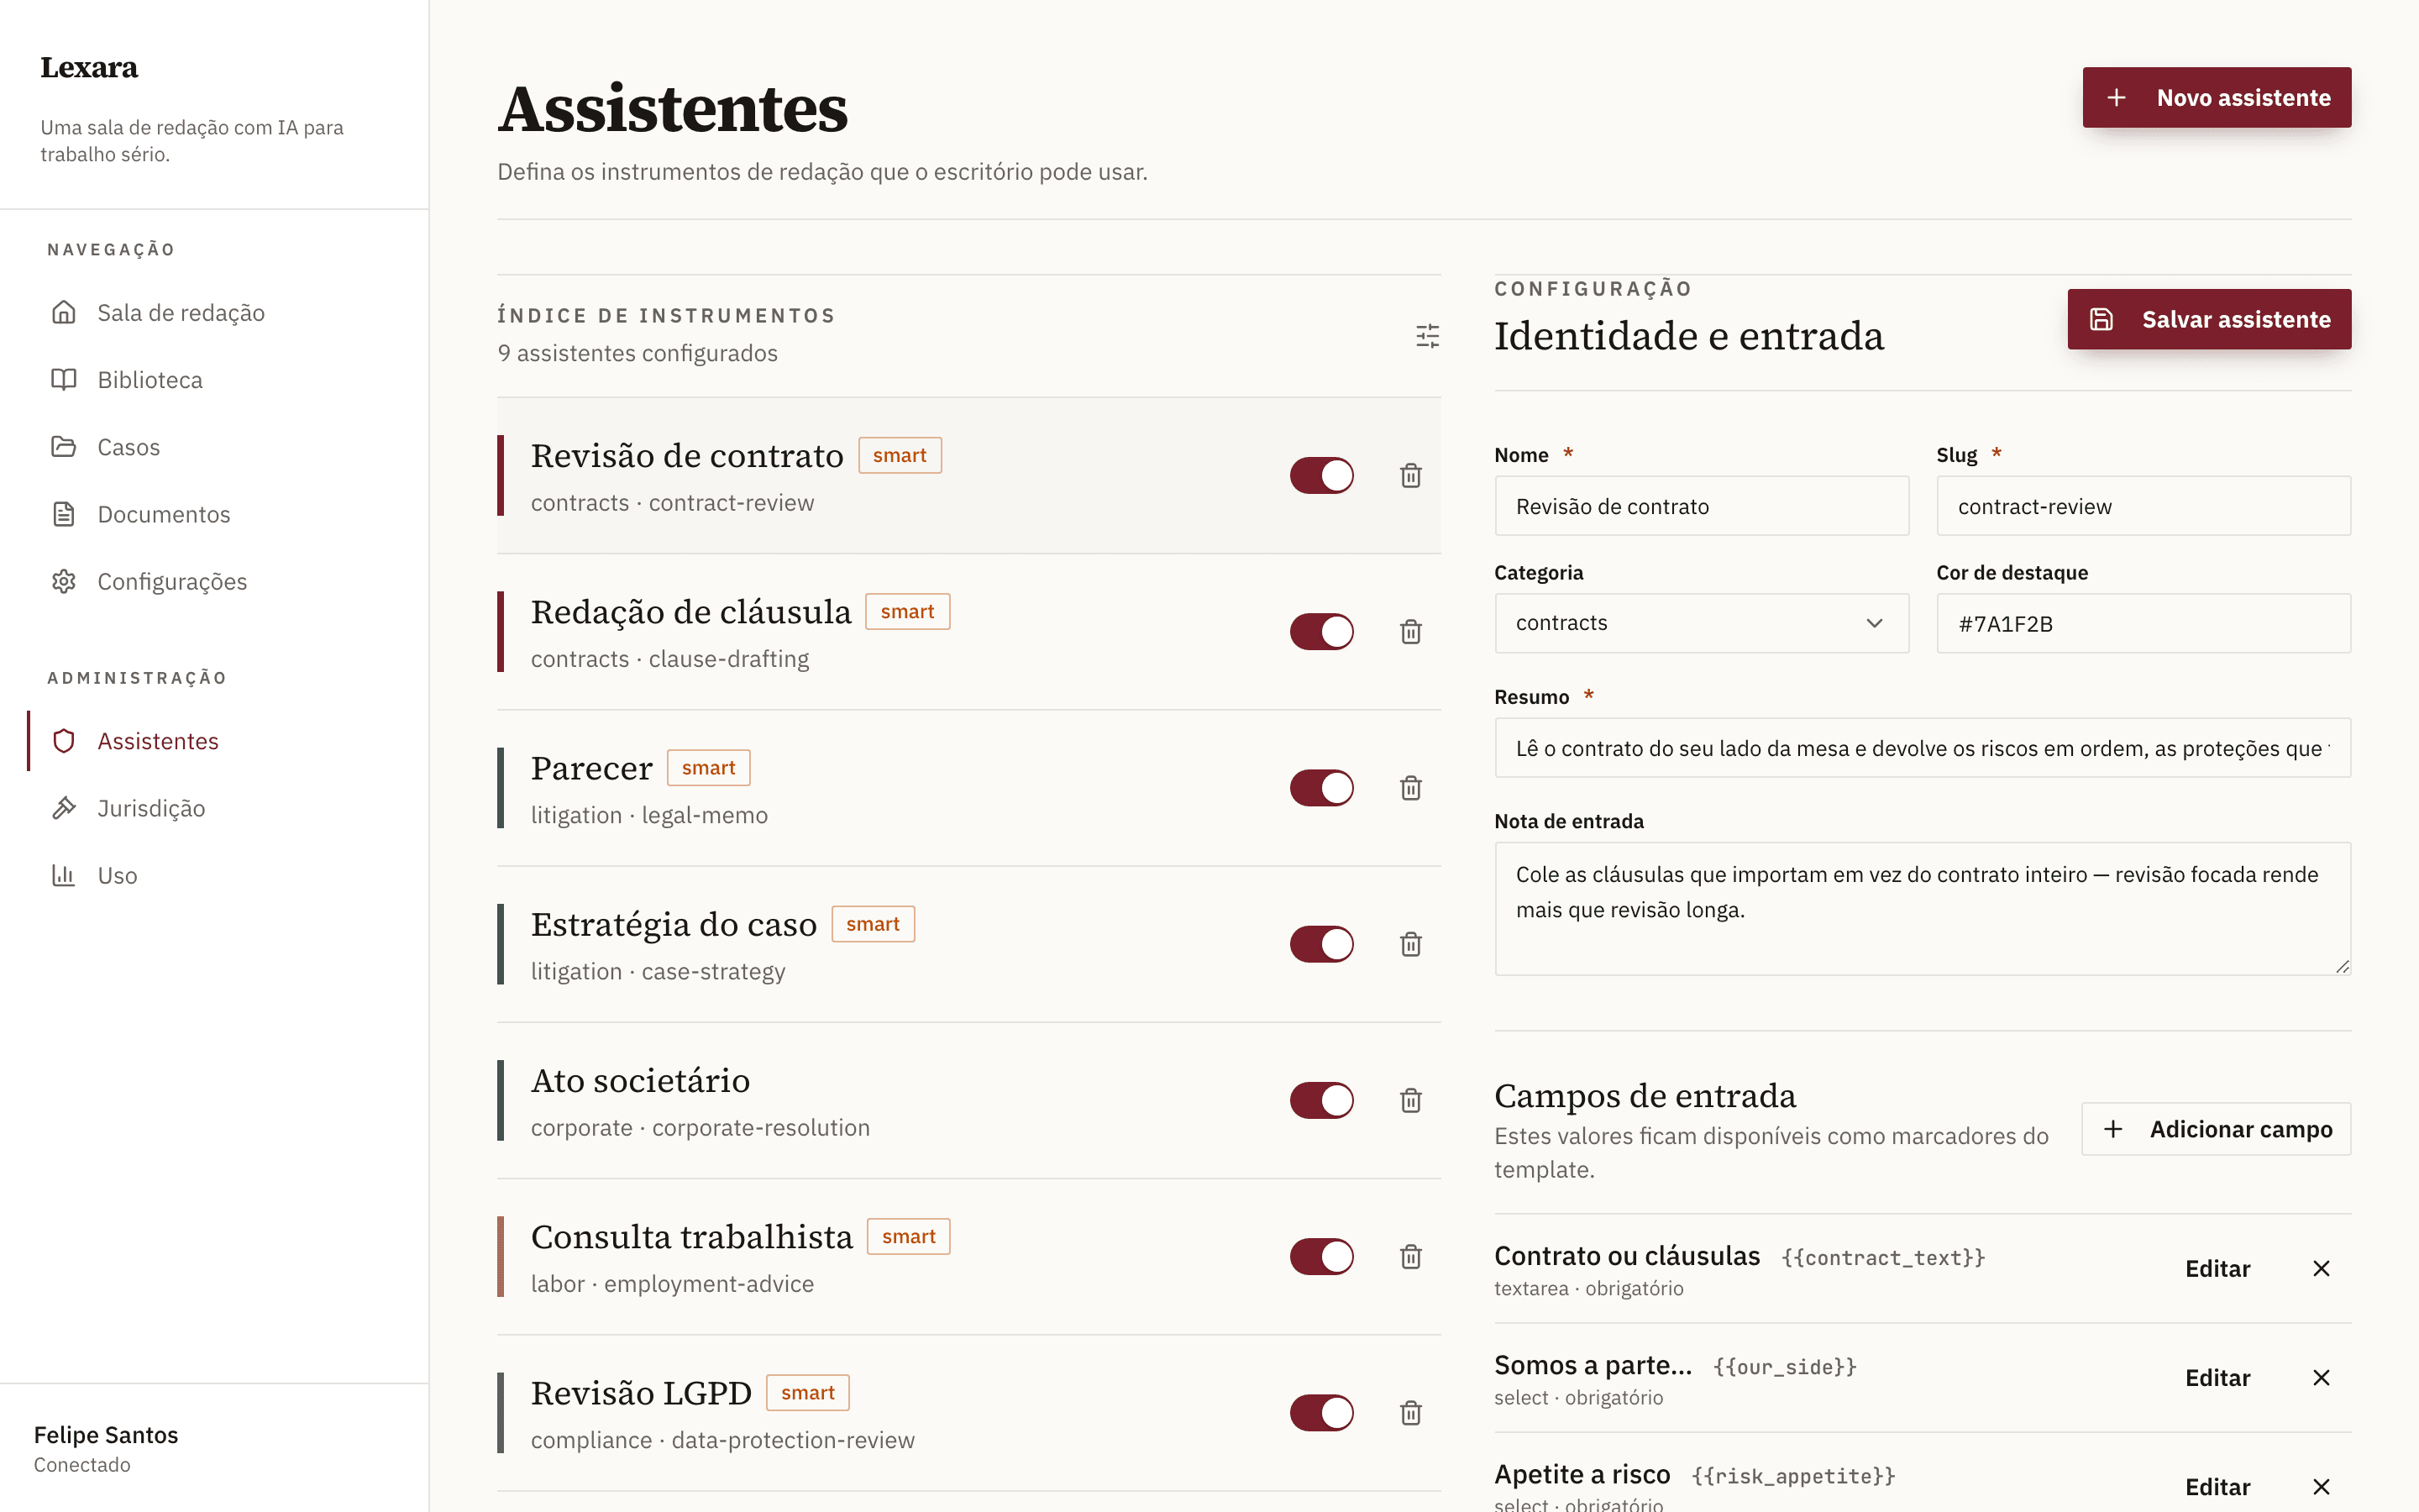Save with Salvar assistente button
This screenshot has width=2419, height=1512.
(x=2209, y=319)
